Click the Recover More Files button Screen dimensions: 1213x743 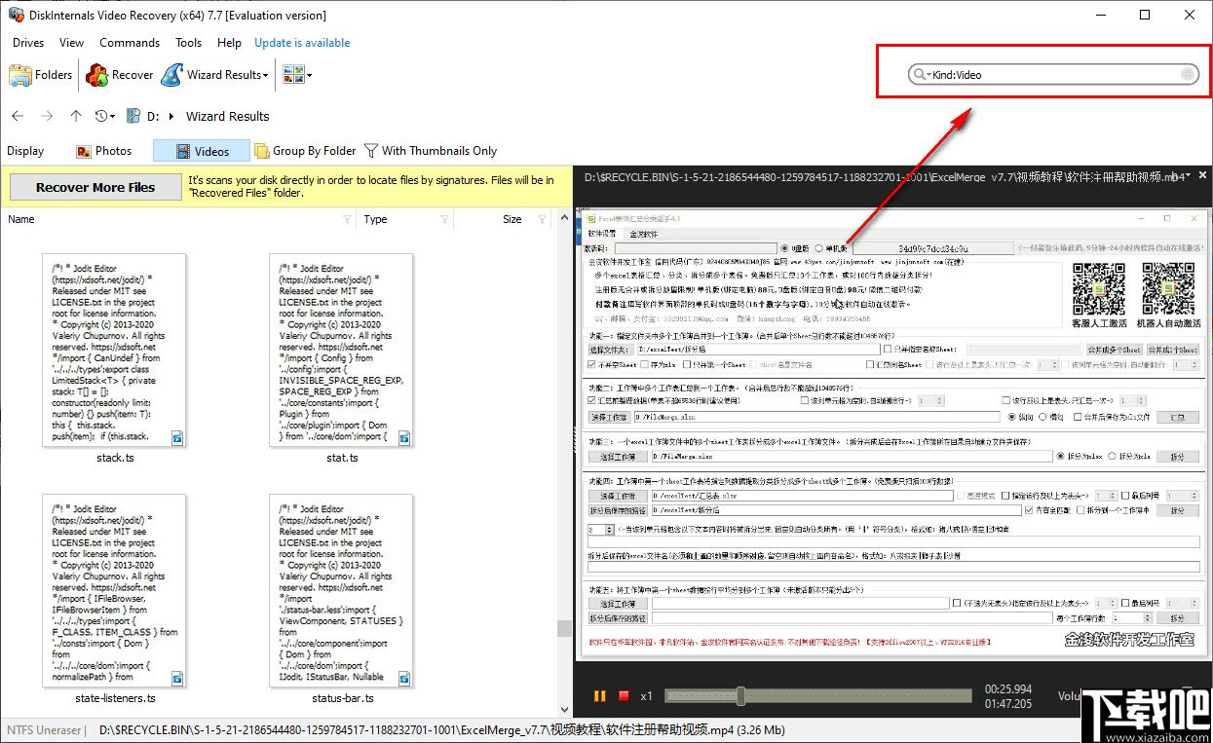coord(95,187)
